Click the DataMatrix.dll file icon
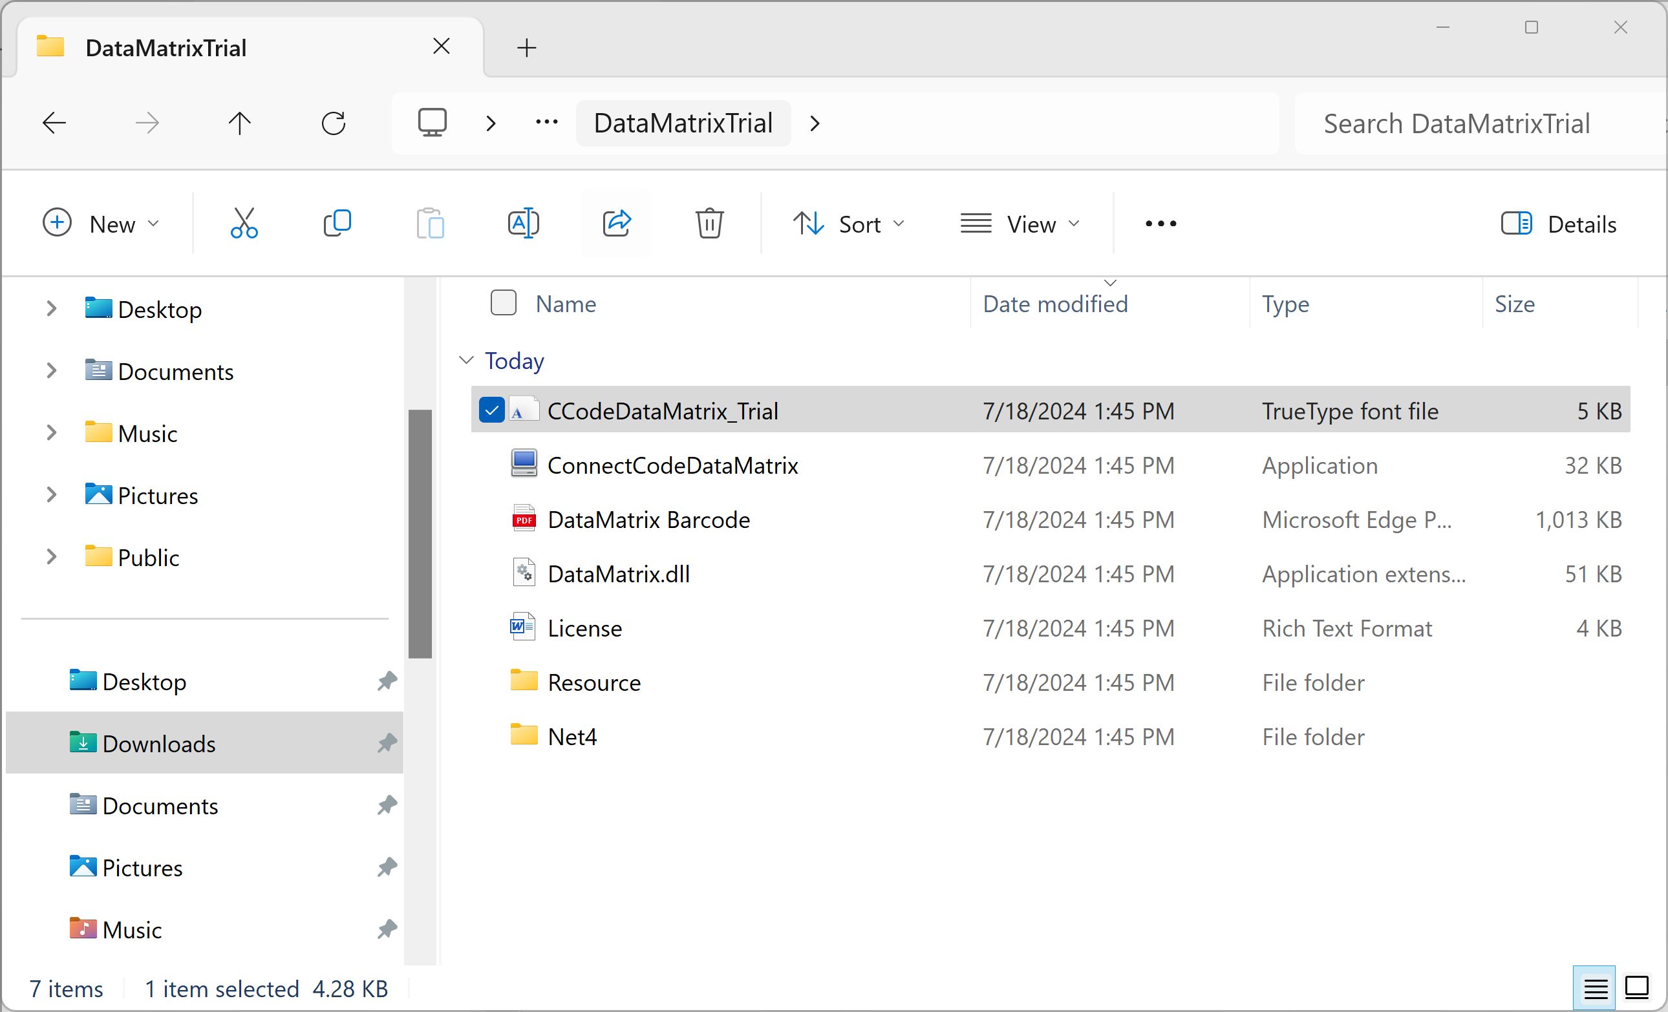 click(x=524, y=573)
